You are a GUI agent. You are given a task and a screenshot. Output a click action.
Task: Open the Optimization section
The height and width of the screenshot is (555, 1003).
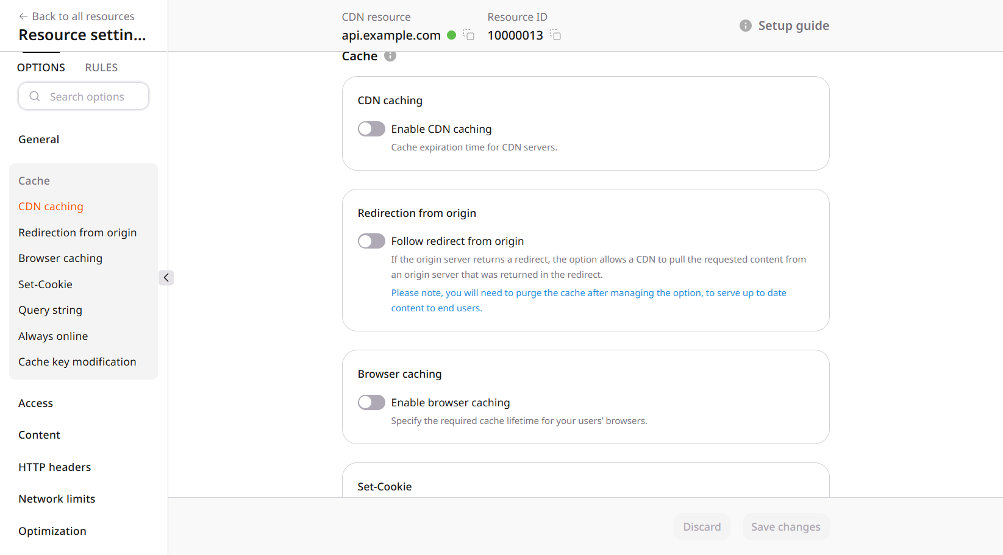tap(52, 531)
